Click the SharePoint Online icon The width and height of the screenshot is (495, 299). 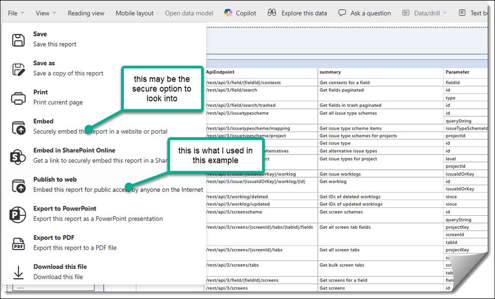(18, 157)
